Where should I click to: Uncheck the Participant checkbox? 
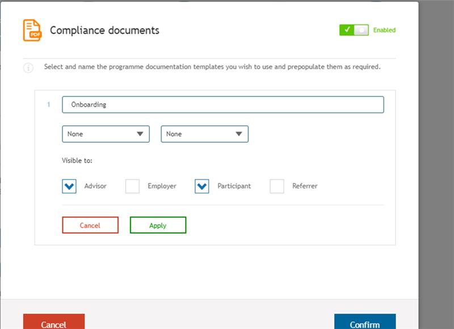pyautogui.click(x=202, y=186)
